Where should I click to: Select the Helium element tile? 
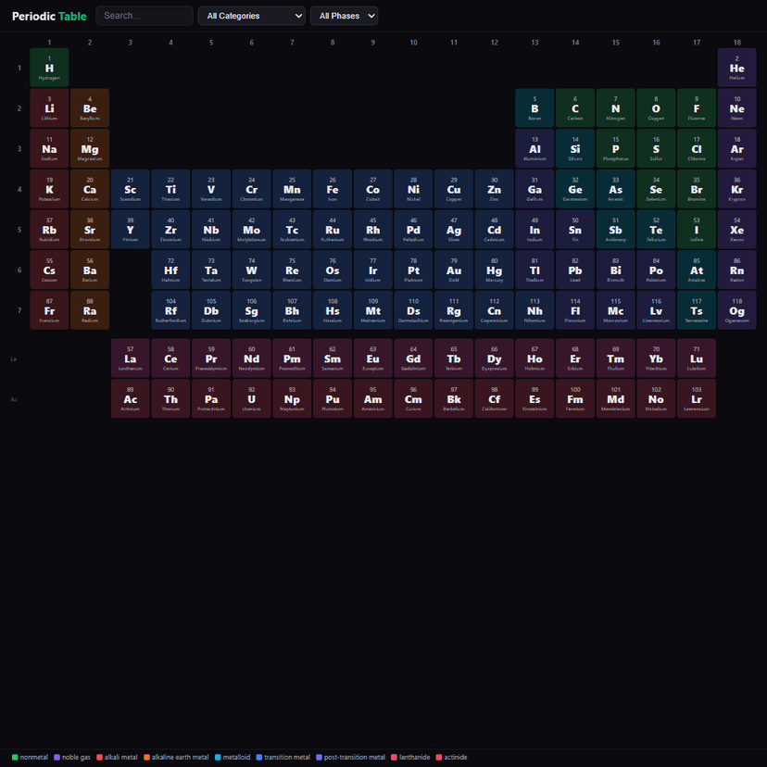coord(737,68)
